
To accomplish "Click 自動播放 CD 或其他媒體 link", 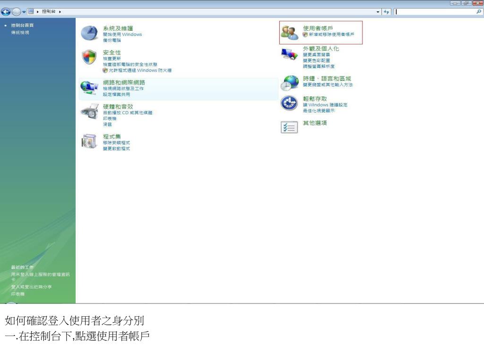I will [128, 112].
